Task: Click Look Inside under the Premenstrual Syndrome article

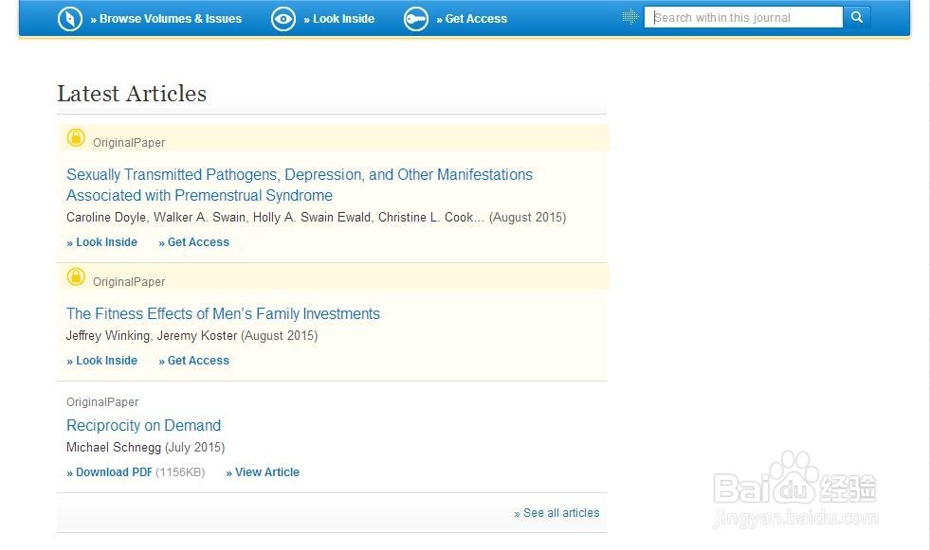Action: pyautogui.click(x=102, y=242)
